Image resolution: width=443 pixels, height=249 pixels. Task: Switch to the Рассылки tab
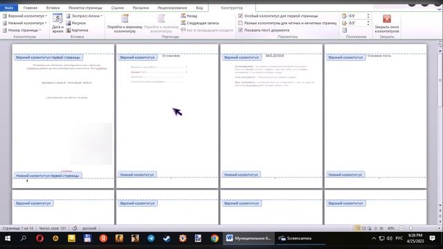[141, 8]
